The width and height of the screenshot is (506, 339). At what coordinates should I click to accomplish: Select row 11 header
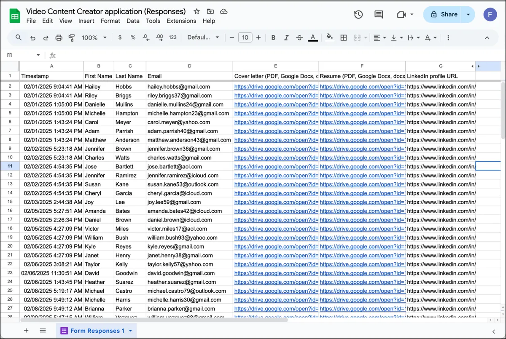pyautogui.click(x=10, y=166)
